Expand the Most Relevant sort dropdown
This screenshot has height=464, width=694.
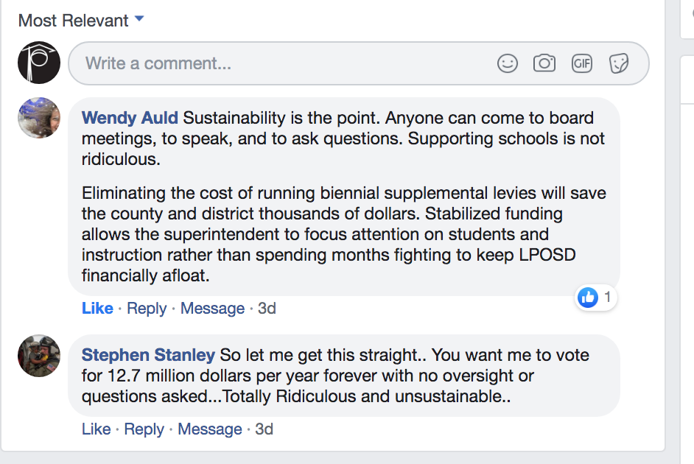(74, 20)
